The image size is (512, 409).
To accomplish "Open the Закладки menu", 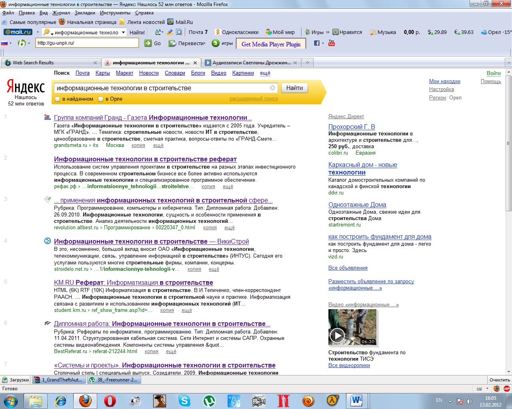I will [85, 13].
